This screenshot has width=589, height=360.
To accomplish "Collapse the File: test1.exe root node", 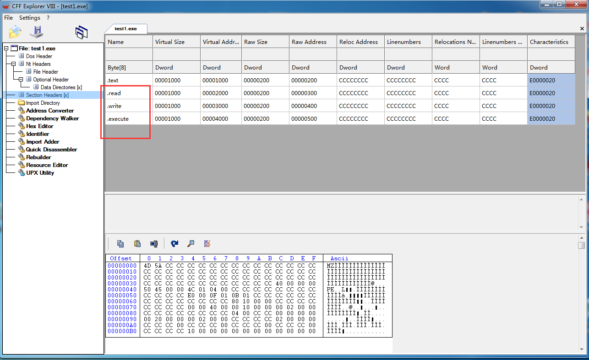I will point(6,48).
